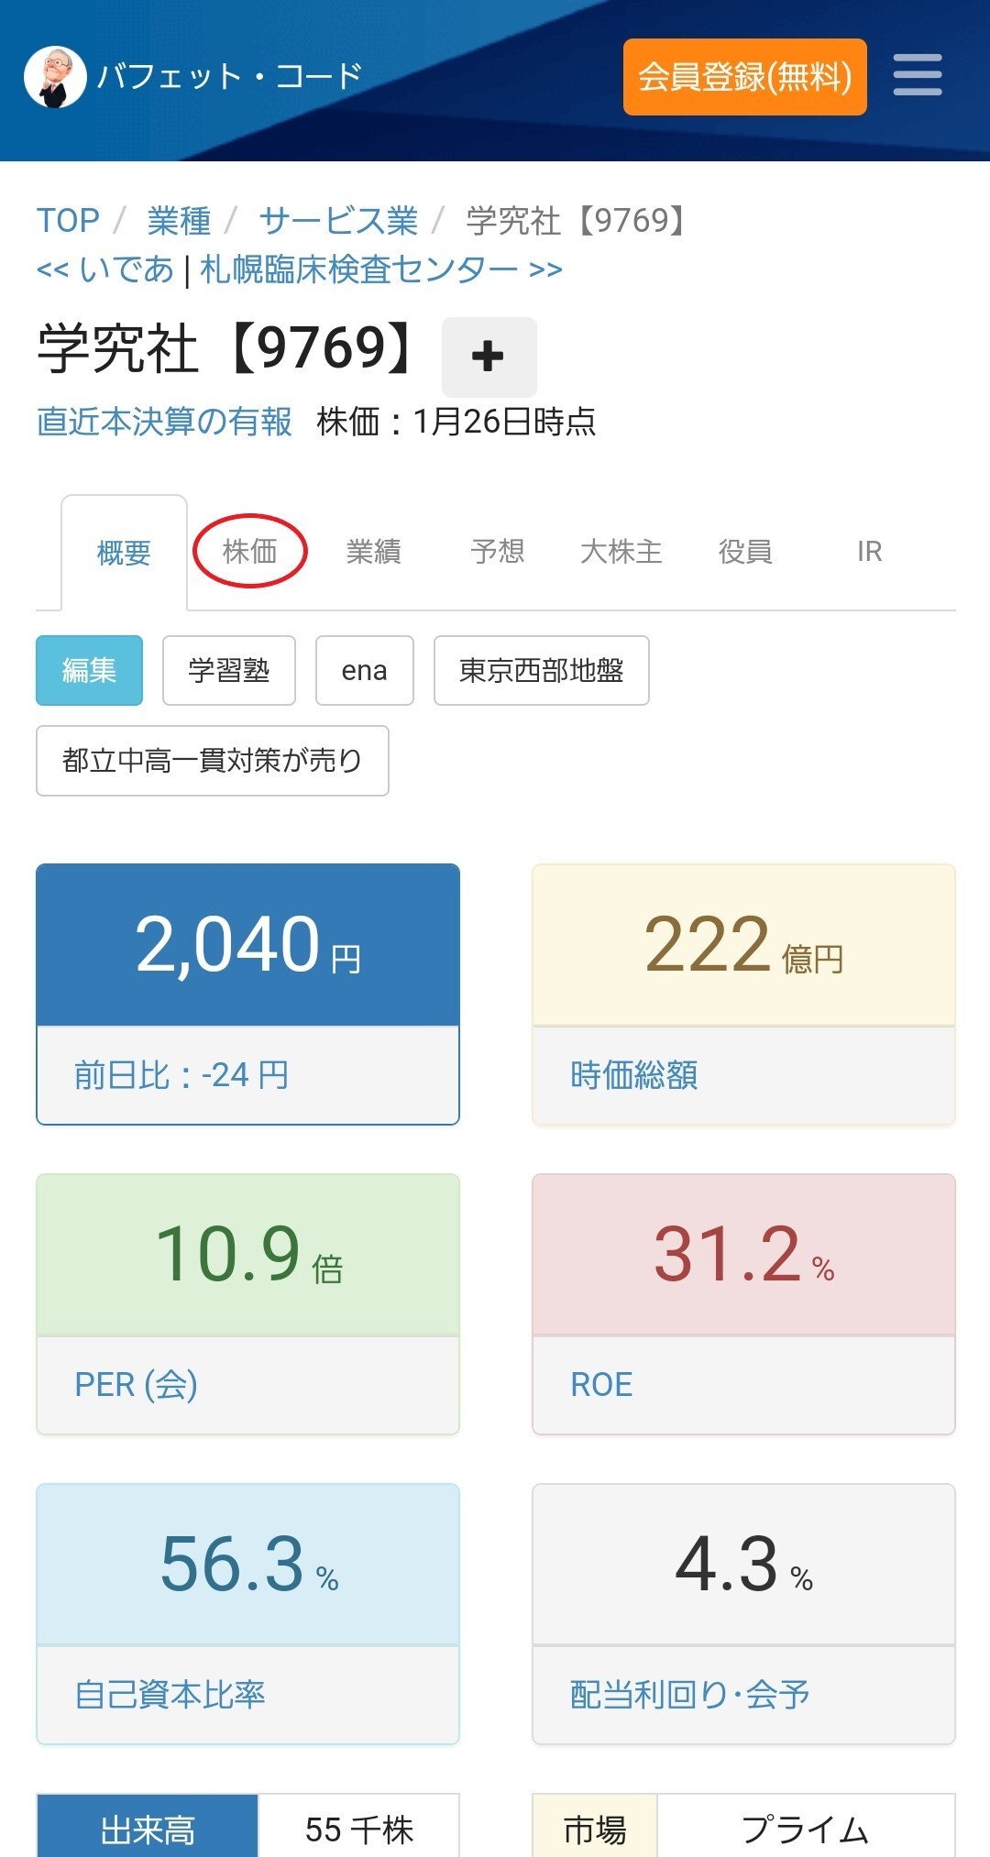Viewport: 990px width, 1857px height.
Task: Switch to the 予想 tab
Action: pyautogui.click(x=498, y=552)
